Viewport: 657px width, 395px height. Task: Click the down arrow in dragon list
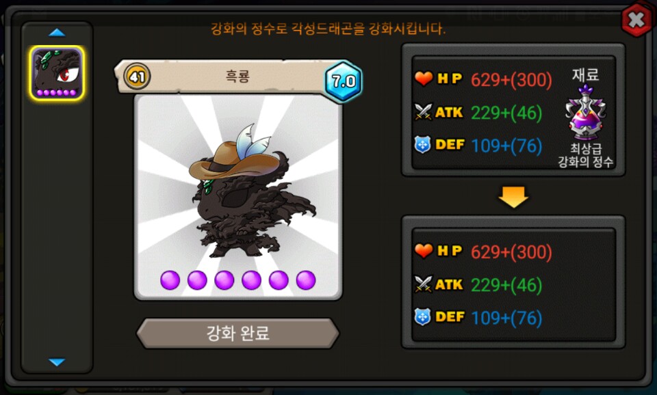[57, 362]
